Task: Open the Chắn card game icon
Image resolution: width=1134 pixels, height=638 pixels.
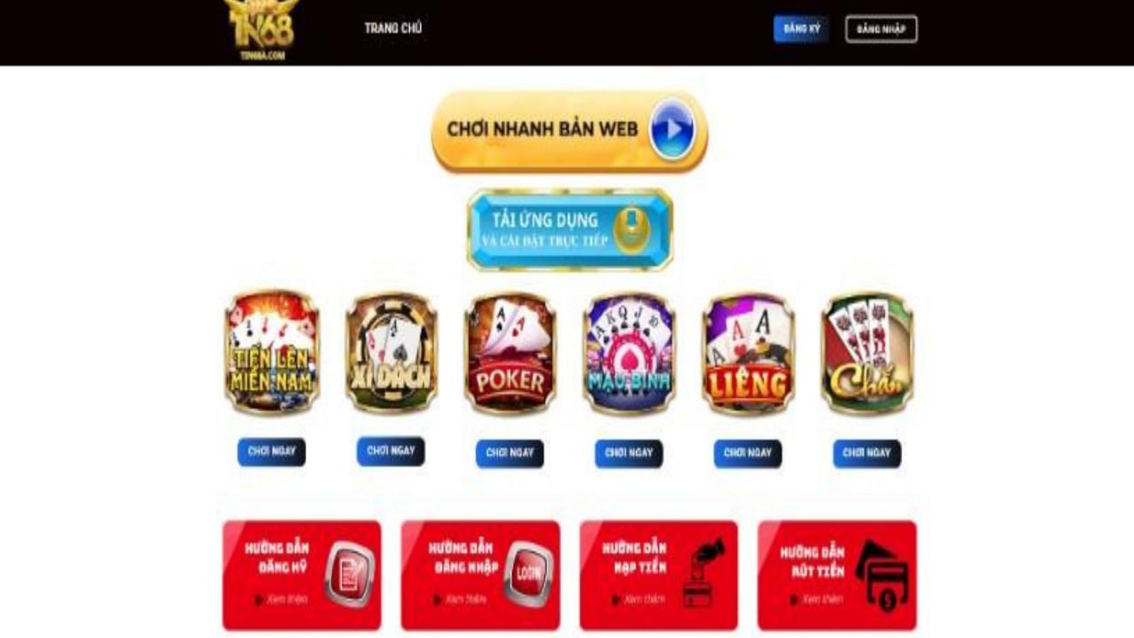Action: (867, 353)
